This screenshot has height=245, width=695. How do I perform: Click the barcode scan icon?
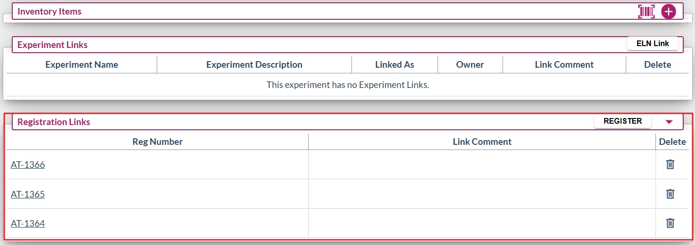point(646,12)
